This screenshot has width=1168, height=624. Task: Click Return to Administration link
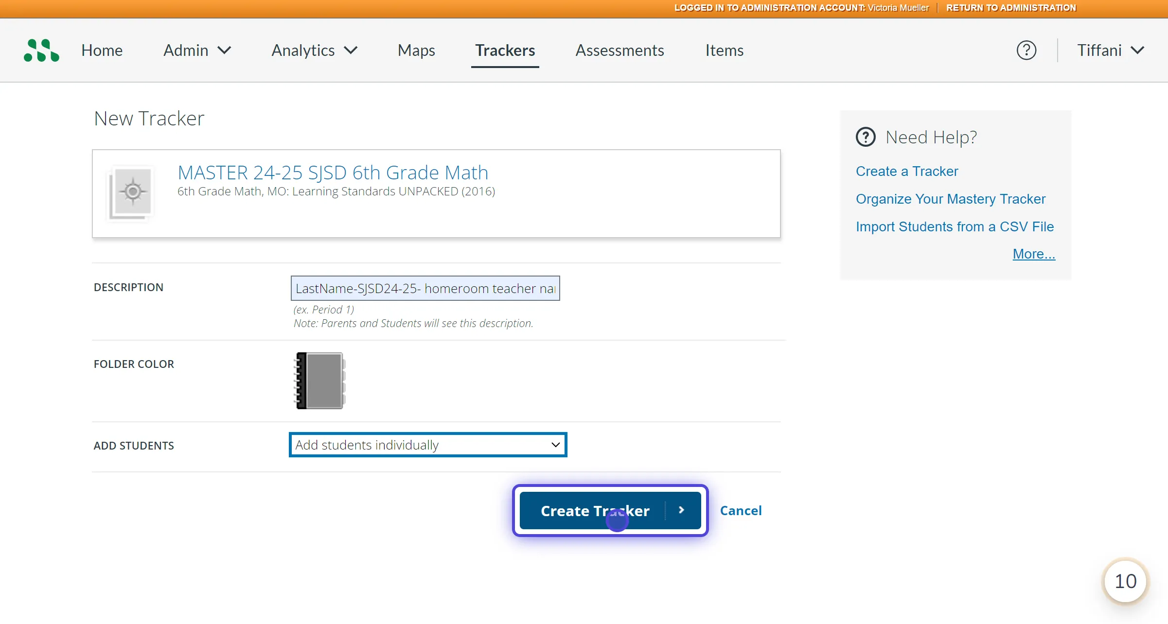pos(1011,8)
